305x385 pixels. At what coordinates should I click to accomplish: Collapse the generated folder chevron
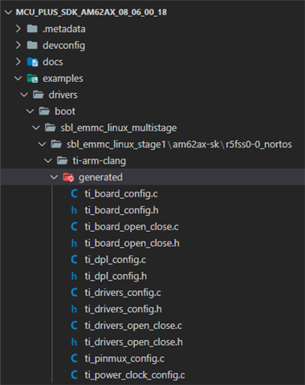pyautogui.click(x=54, y=177)
